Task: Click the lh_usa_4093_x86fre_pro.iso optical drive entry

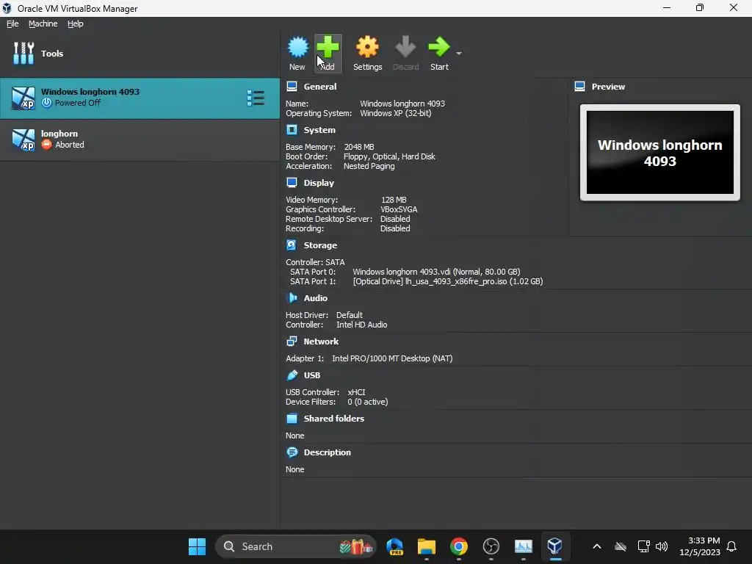Action: coord(448,281)
